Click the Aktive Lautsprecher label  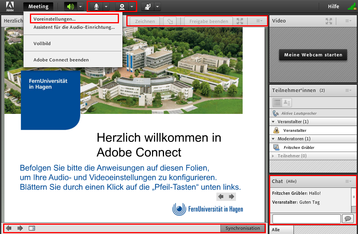(299, 113)
